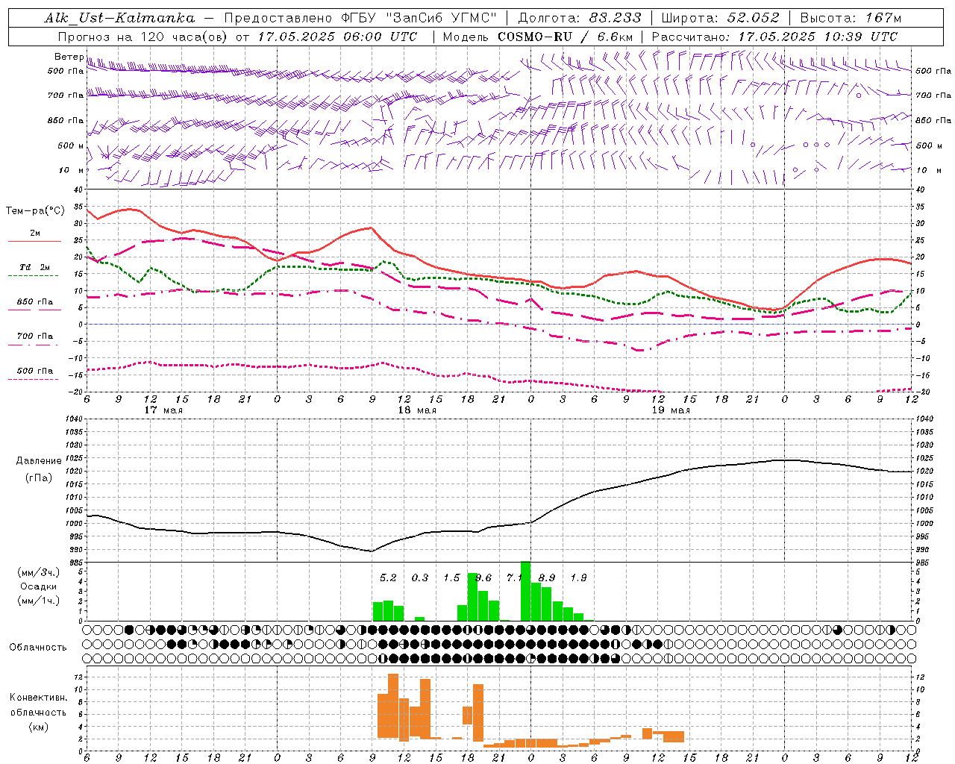Click the 2м legend label
Screen dimensions: 955x764
[35, 234]
